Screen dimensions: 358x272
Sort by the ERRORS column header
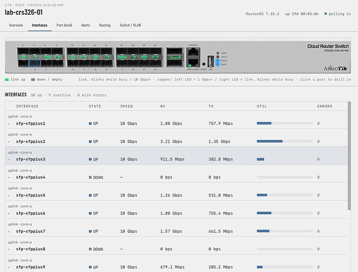click(x=324, y=106)
